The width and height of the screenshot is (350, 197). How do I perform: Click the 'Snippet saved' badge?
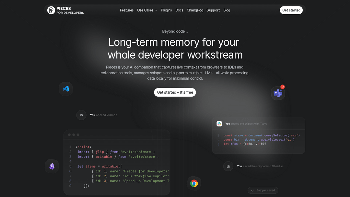263,190
